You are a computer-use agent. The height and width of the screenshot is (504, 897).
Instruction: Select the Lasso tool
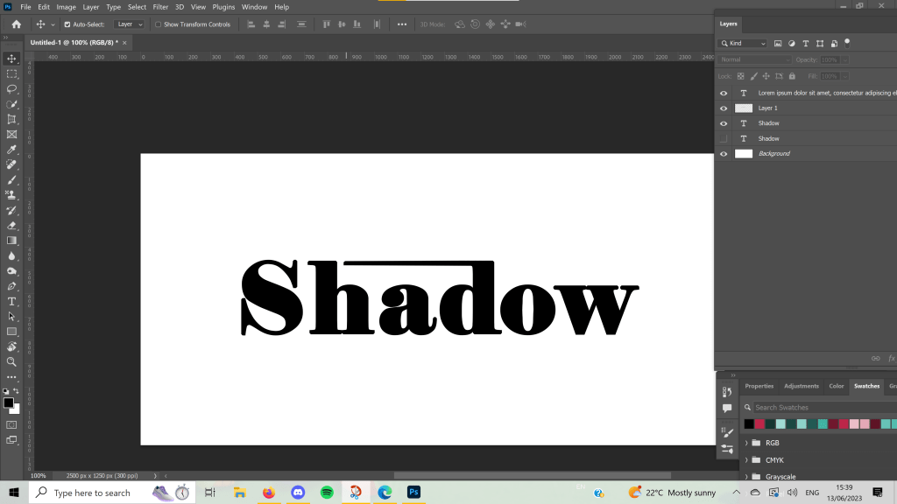pos(12,89)
